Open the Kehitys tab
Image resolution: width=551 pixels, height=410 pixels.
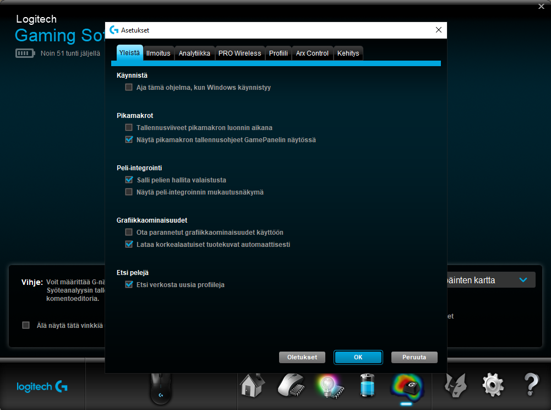coord(348,53)
